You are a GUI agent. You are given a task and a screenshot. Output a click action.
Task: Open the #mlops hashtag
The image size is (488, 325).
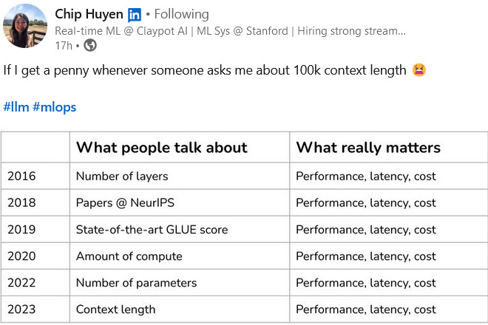[x=54, y=107]
